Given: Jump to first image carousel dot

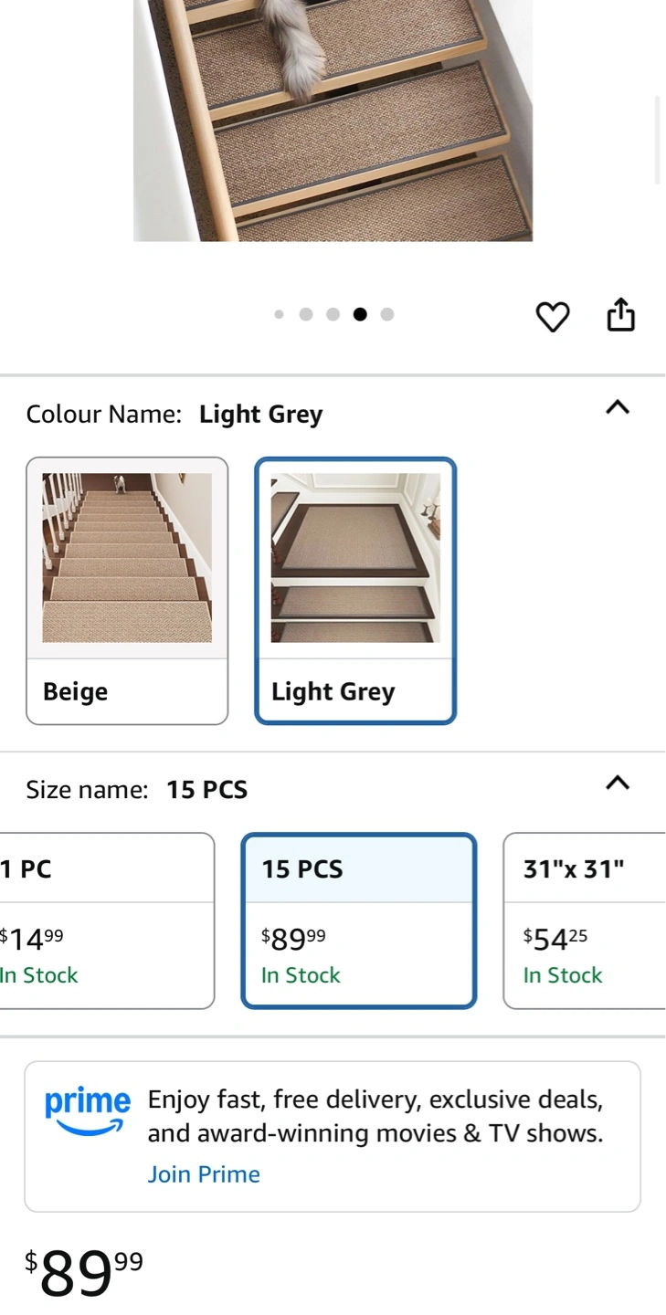Looking at the screenshot, I should click(279, 314).
